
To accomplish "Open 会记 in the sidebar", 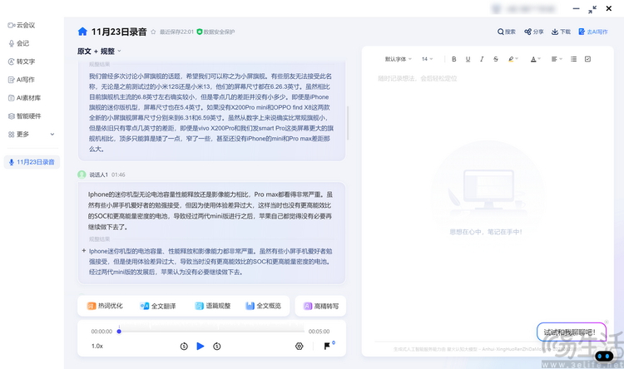I will (18, 43).
